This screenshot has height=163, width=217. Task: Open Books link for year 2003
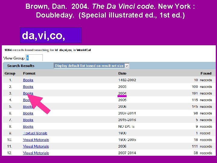[28, 87]
